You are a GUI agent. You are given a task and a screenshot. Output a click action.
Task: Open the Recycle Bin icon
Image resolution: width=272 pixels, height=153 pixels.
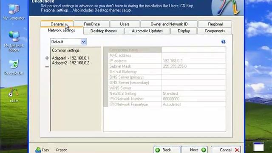pos(14,67)
